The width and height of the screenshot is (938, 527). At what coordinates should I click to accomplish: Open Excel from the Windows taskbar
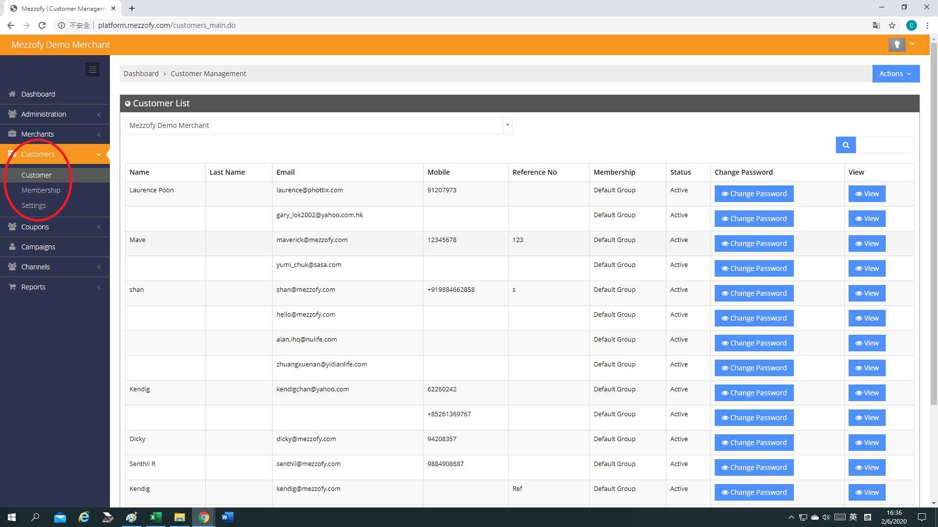click(x=155, y=517)
